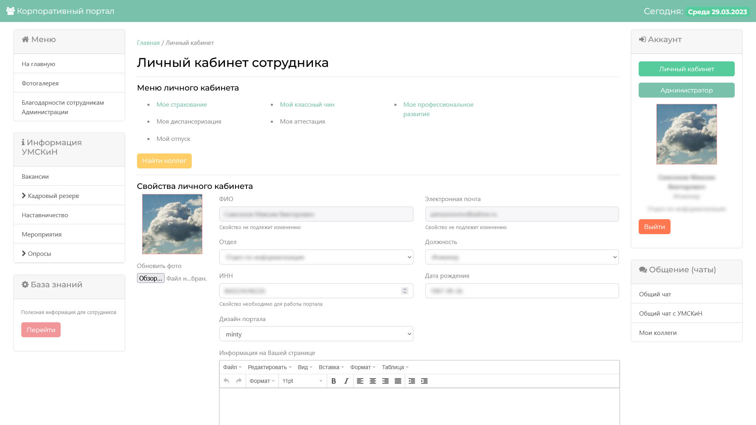This screenshot has height=425, width=756.
Task: Click the ИНН number stepper arrows
Action: pos(404,291)
